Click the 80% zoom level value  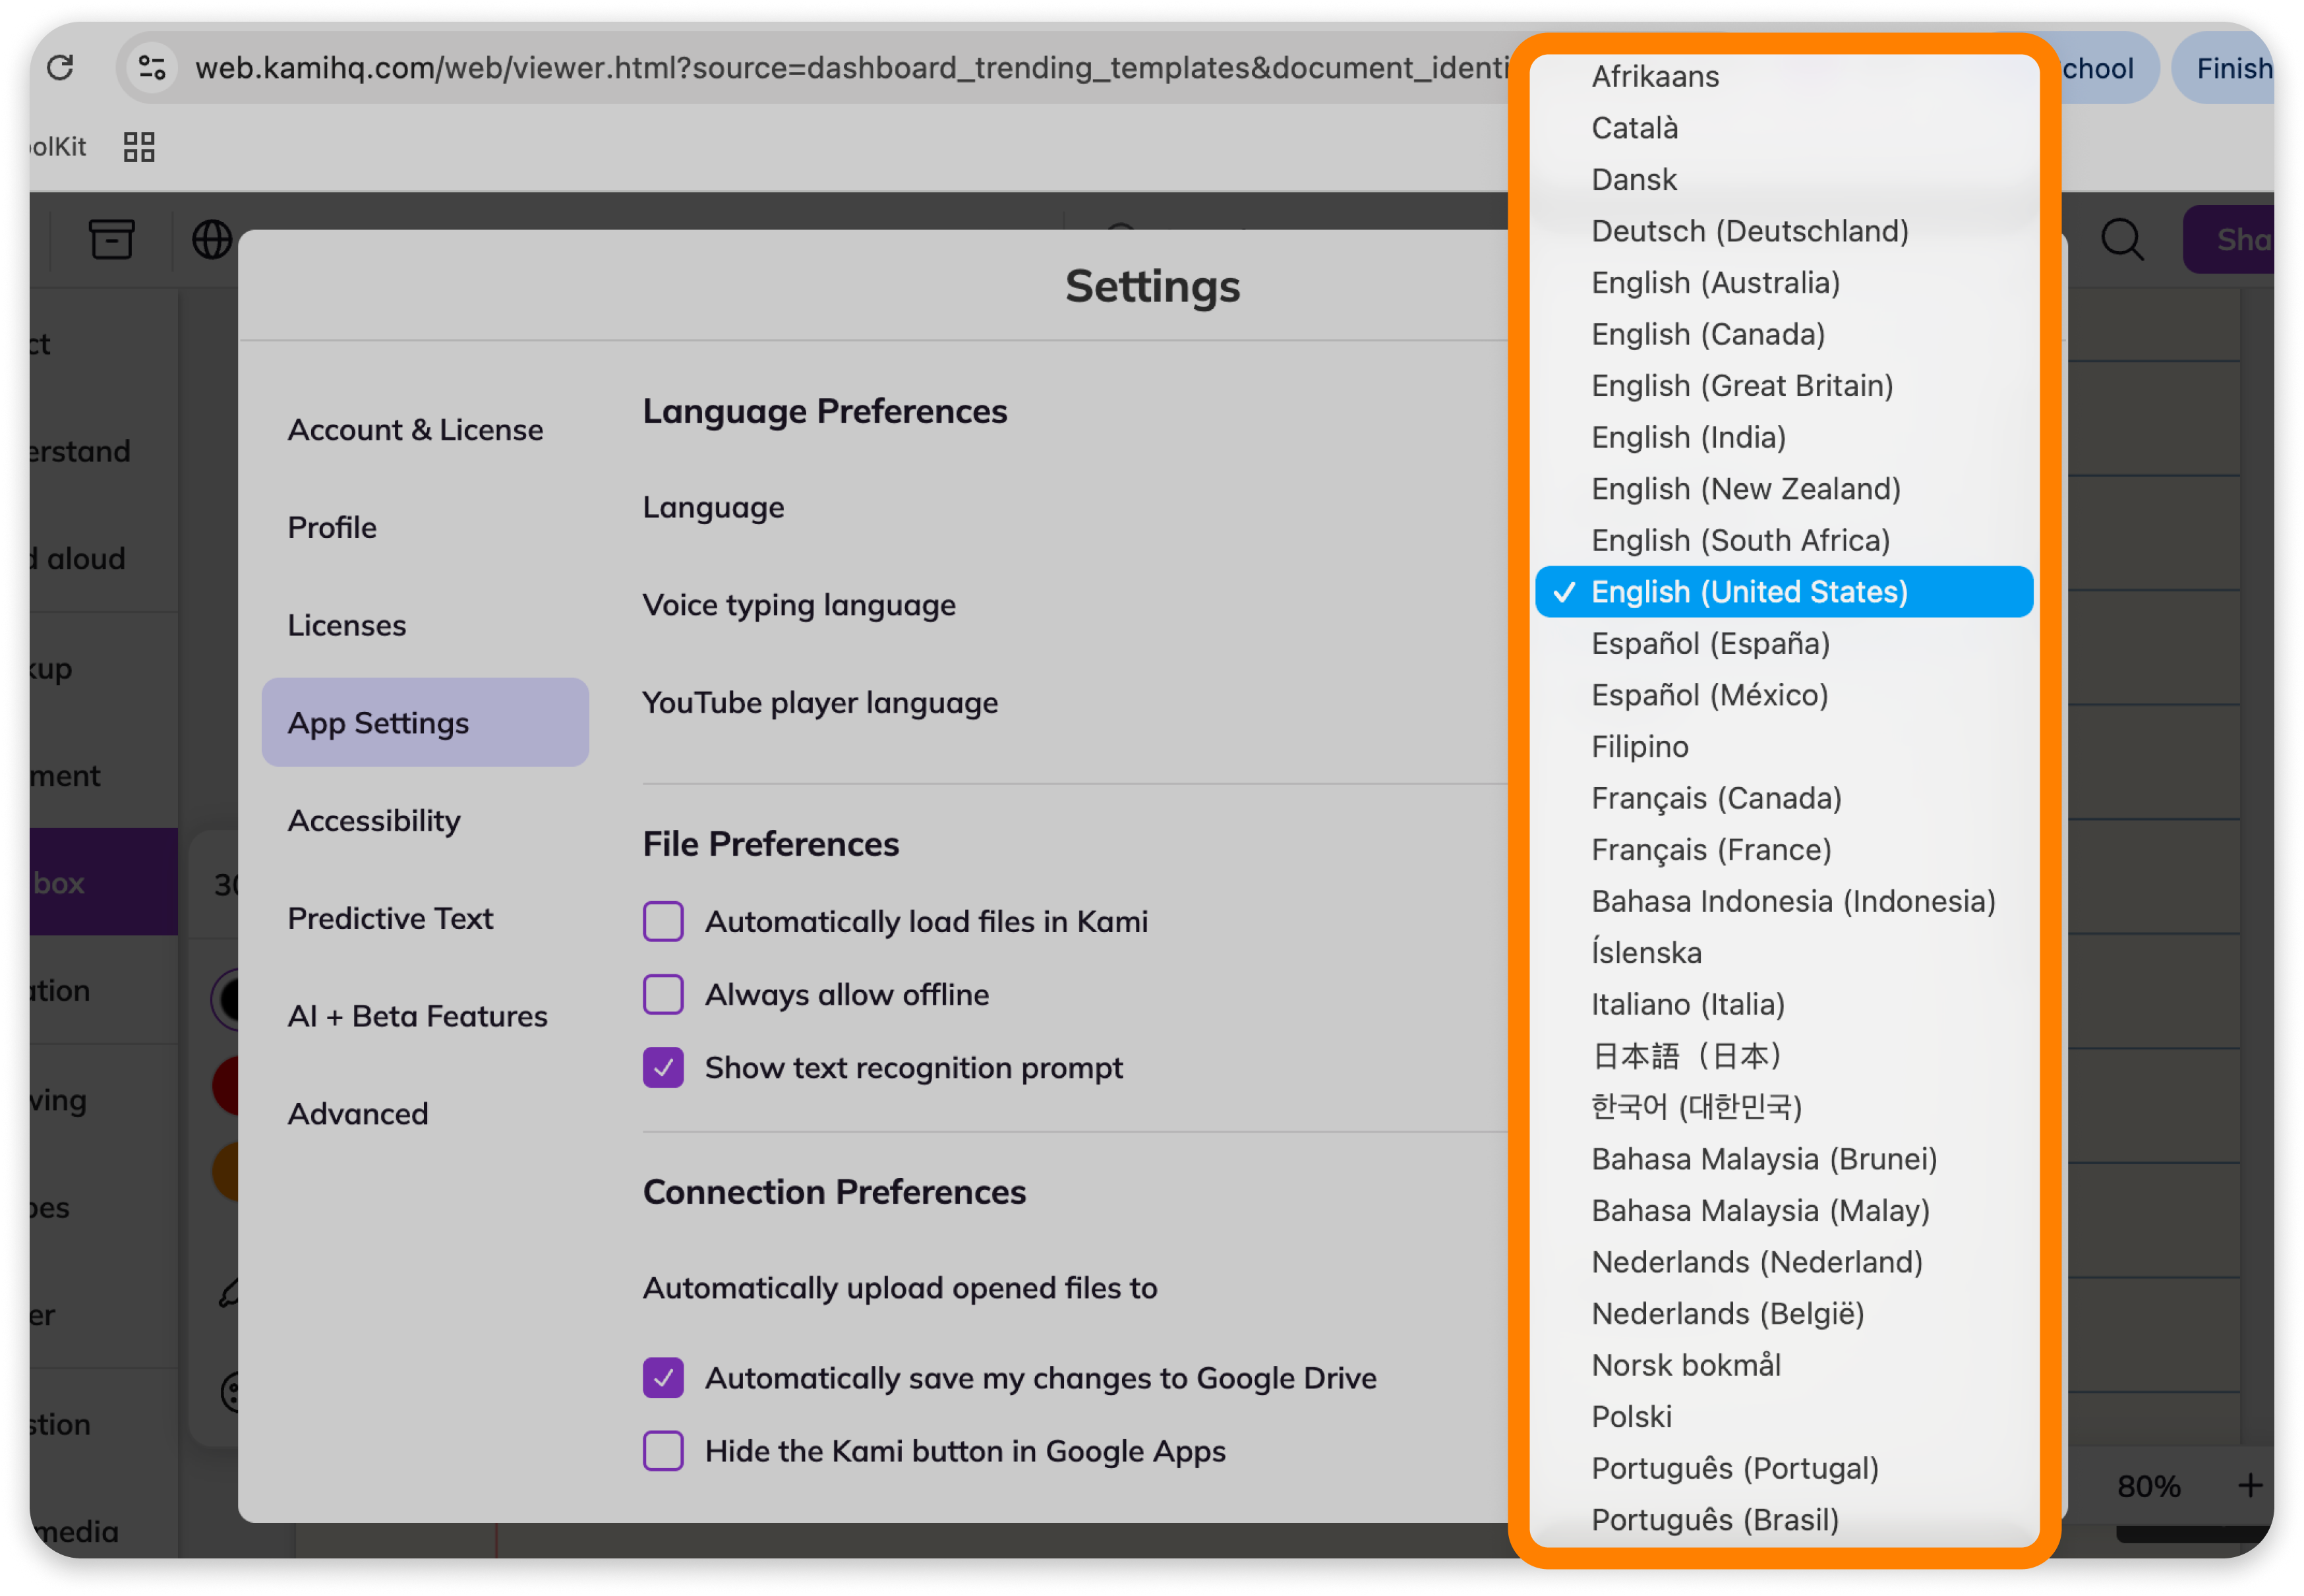[x=2148, y=1486]
